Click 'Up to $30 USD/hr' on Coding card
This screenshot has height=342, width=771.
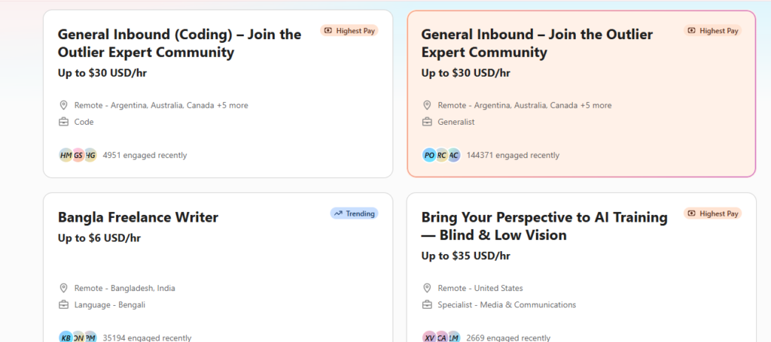(x=102, y=73)
